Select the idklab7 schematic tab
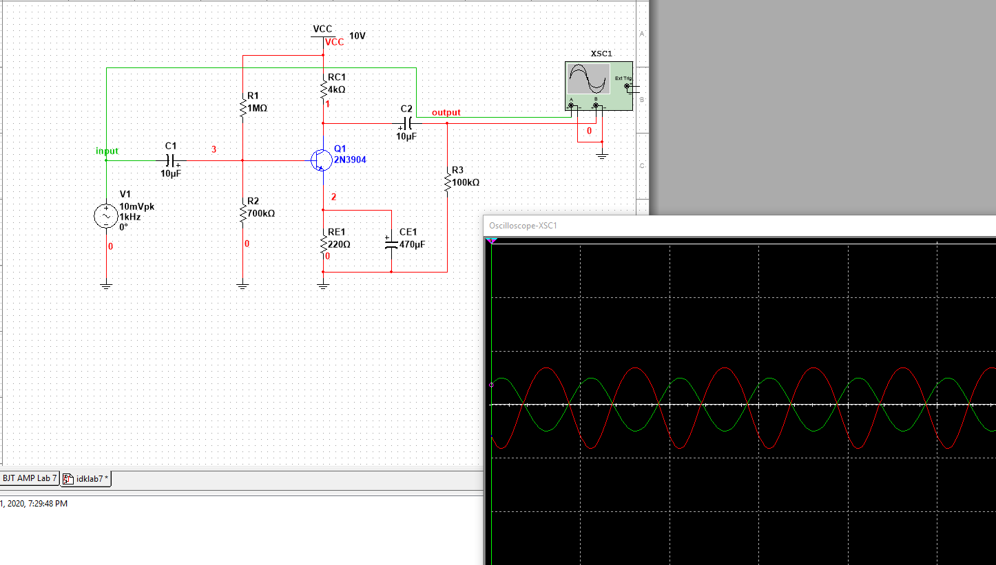Screen dimensions: 996x565 click(x=84, y=478)
